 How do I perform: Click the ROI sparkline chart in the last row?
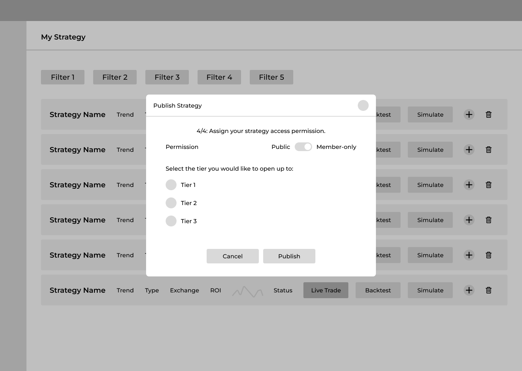[248, 291]
